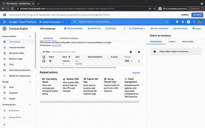Open a new browser tab
Viewport: 205px width, 128px height.
click(38, 4)
